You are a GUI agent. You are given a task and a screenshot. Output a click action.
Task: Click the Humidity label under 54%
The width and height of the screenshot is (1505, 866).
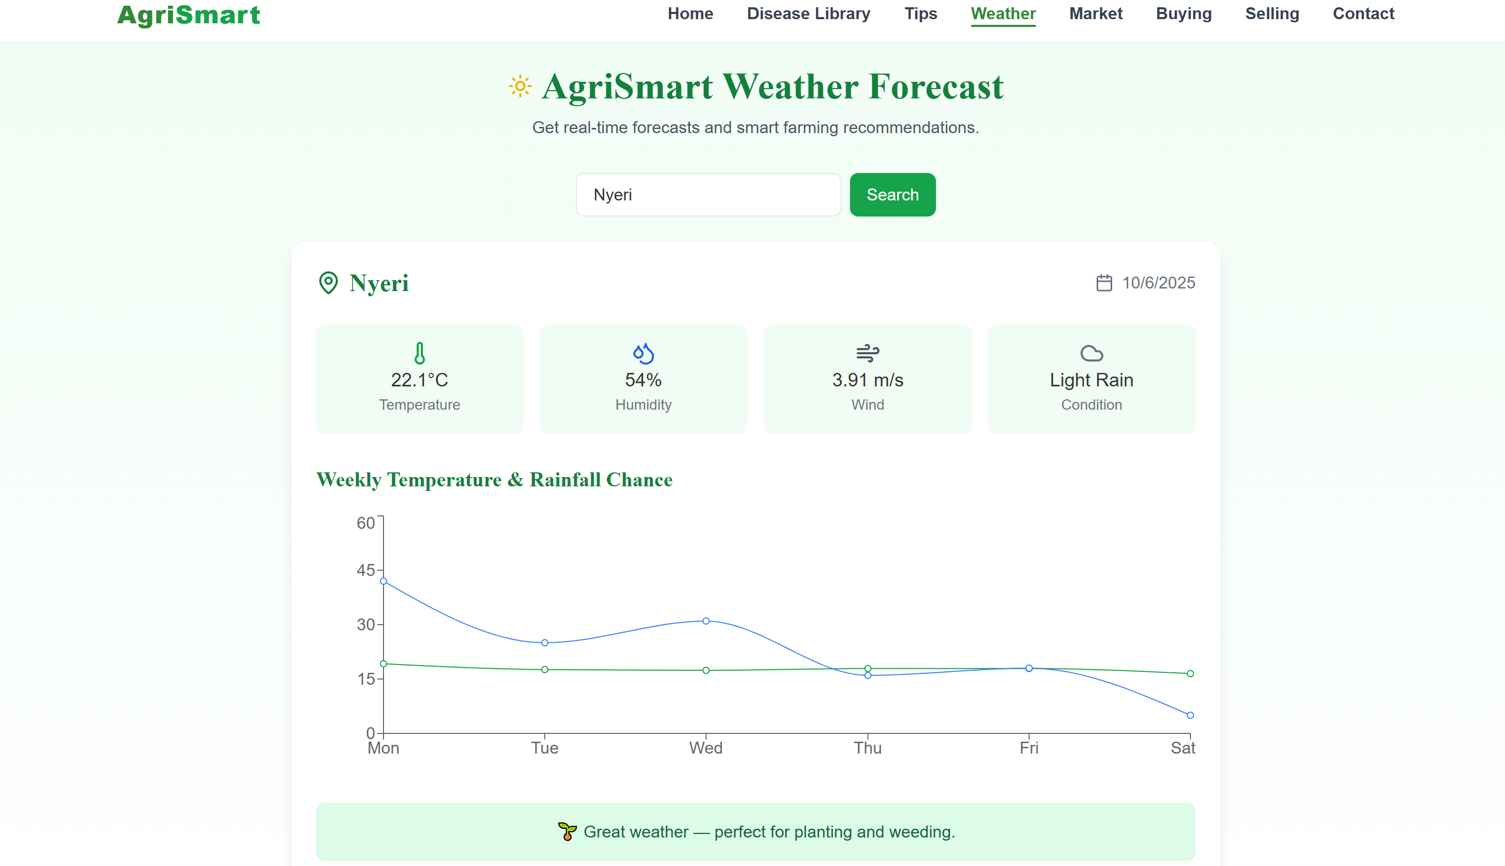click(643, 405)
